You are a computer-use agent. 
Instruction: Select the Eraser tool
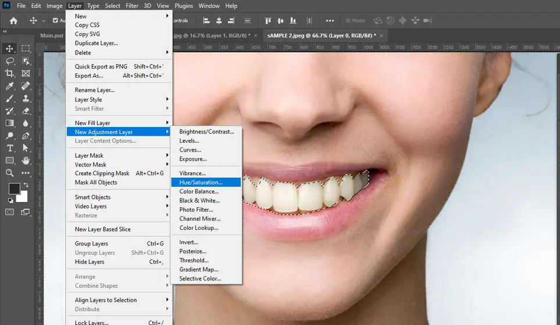point(26,111)
